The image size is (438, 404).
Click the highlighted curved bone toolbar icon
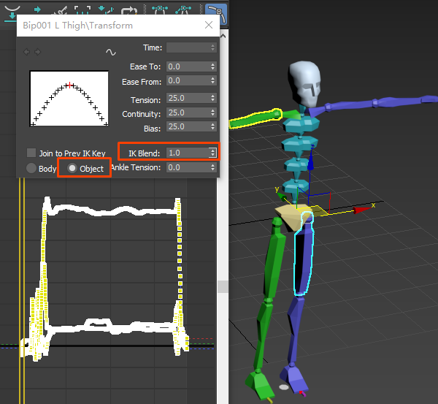click(215, 11)
